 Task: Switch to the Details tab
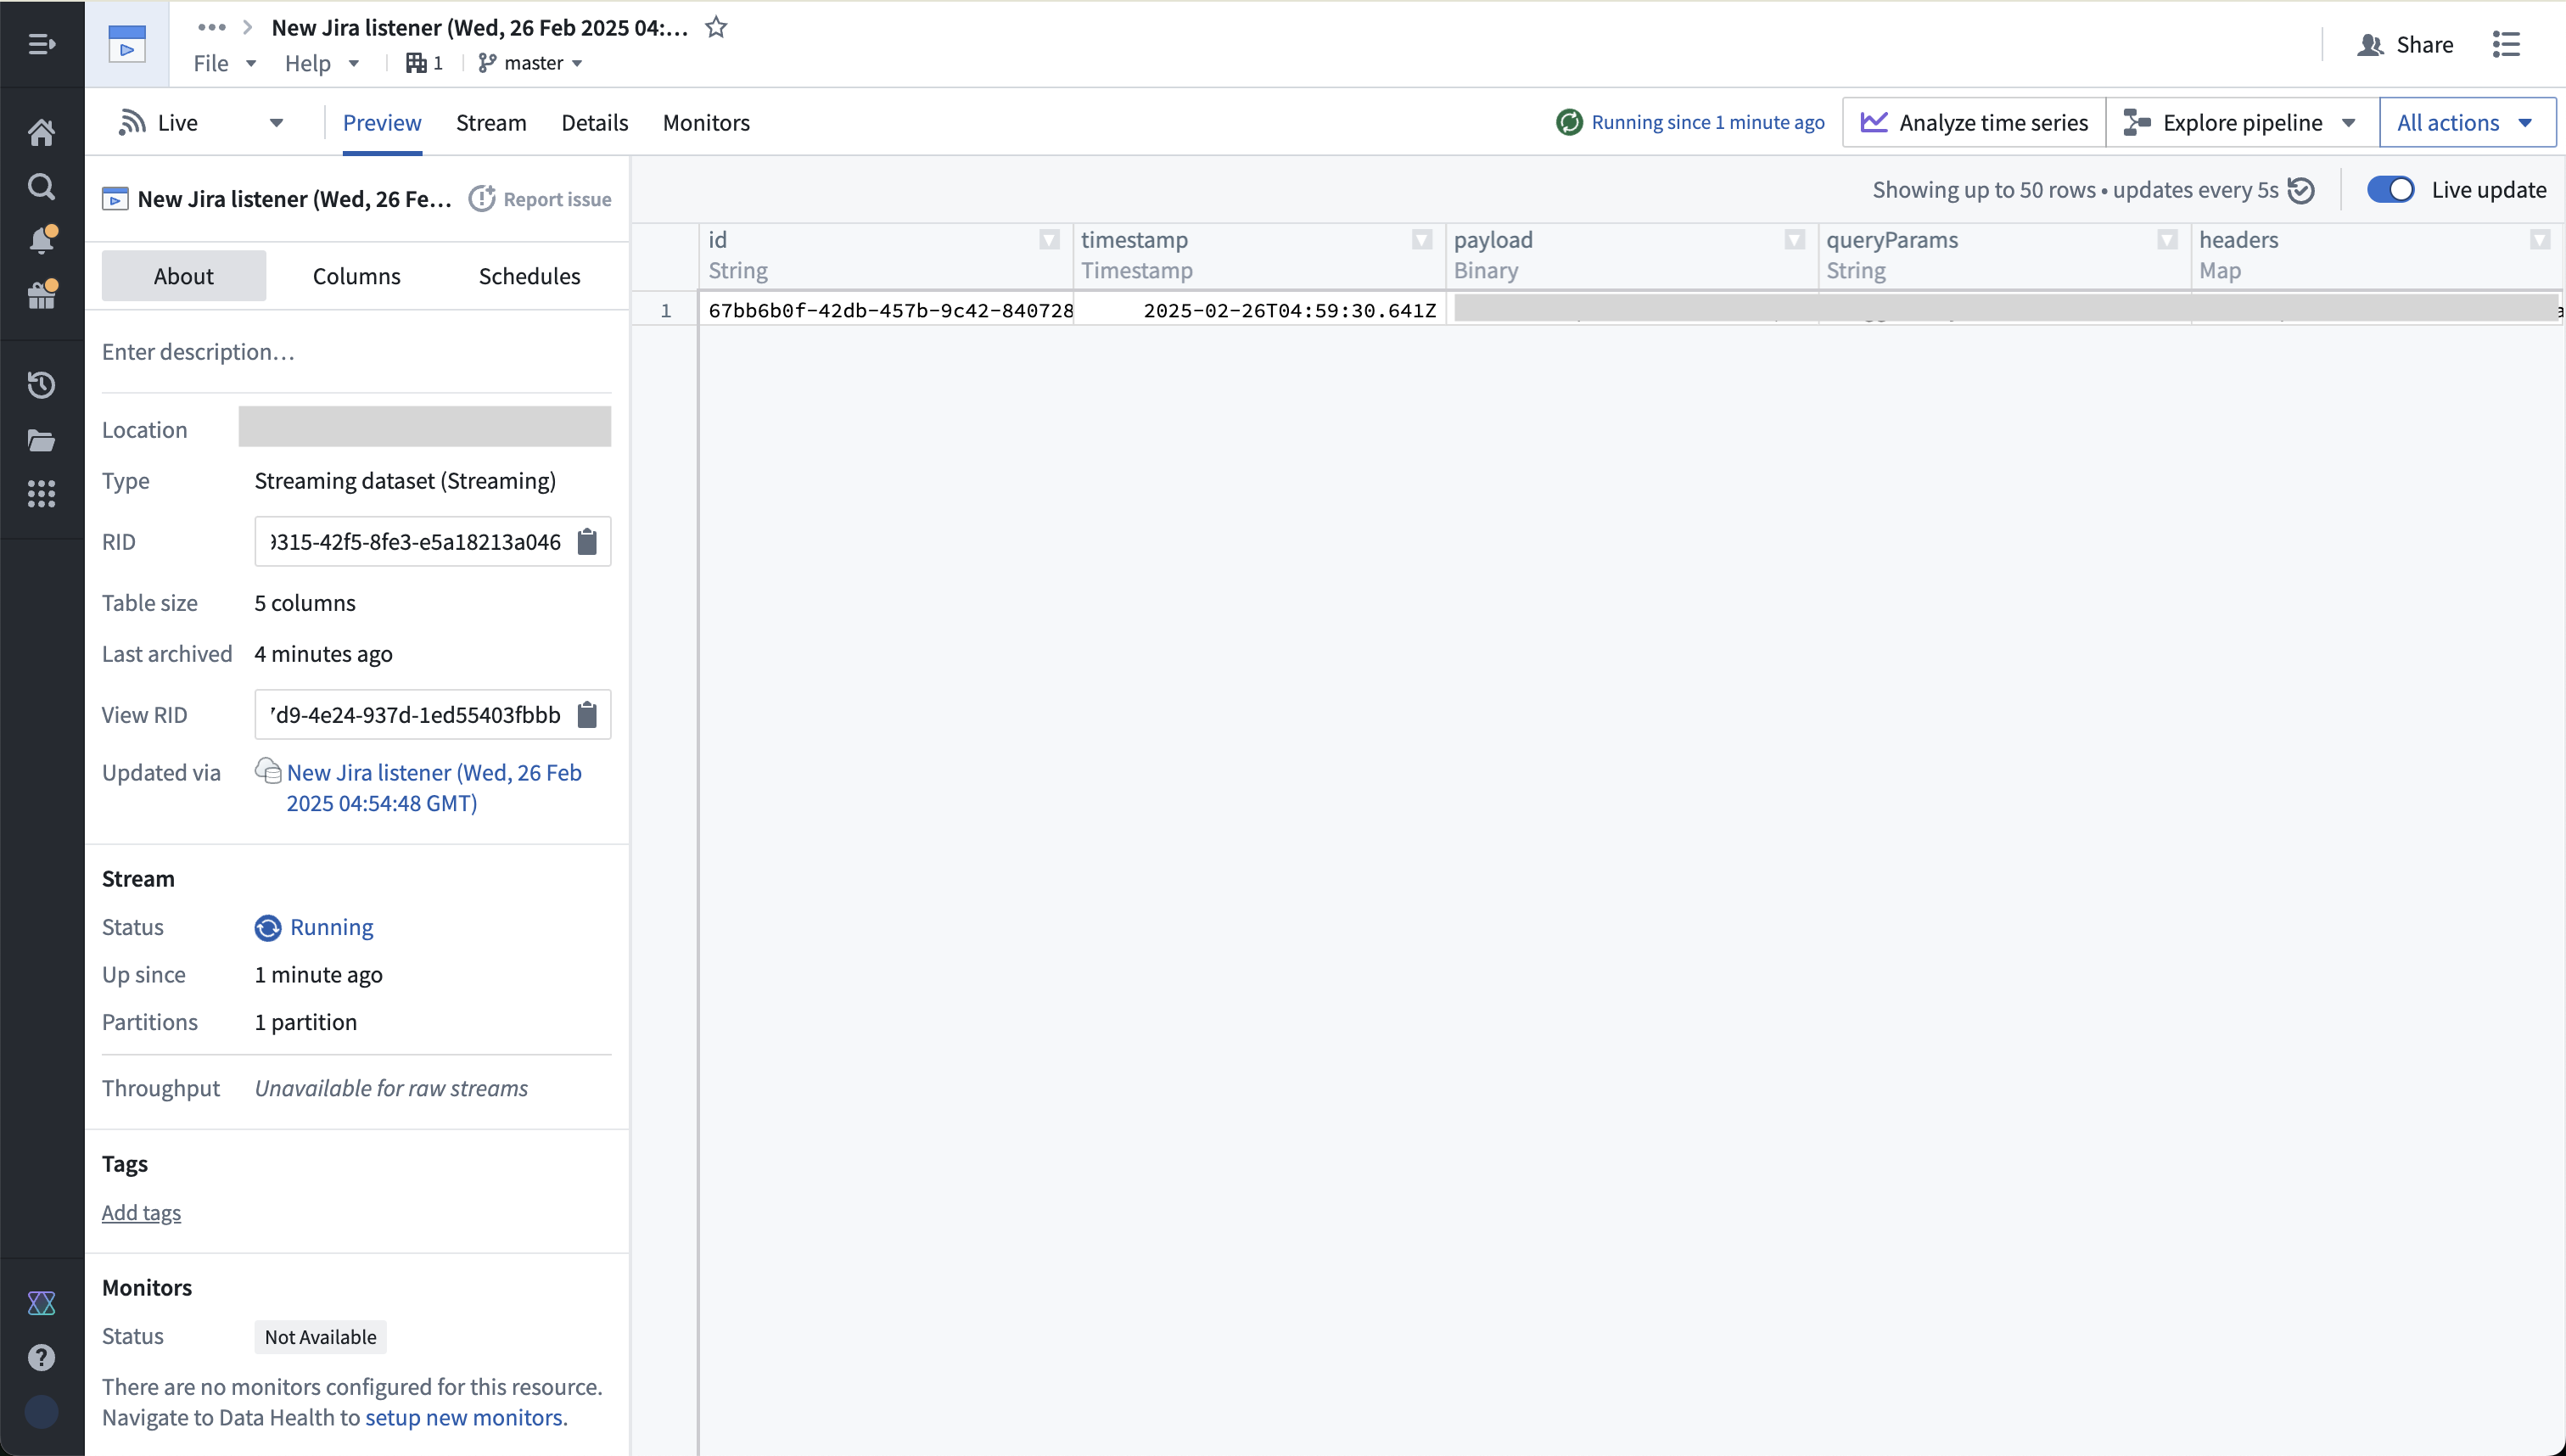click(594, 122)
